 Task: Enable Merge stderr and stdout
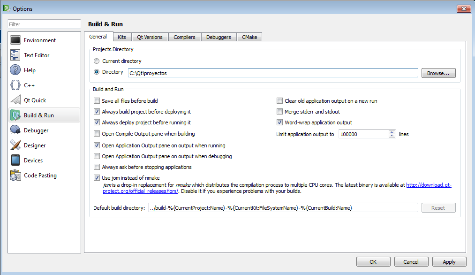279,112
